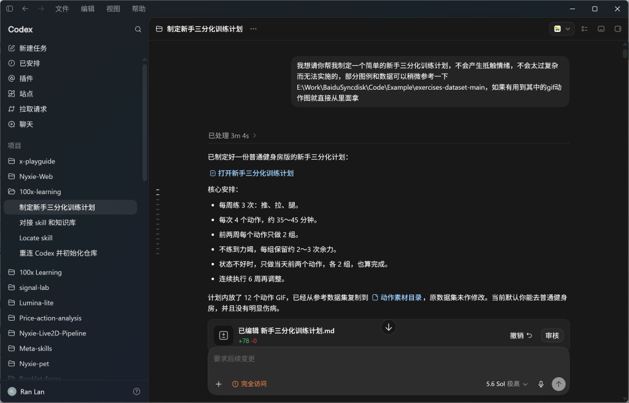Open the 编辑 menu
This screenshot has width=629, height=403.
(x=87, y=9)
